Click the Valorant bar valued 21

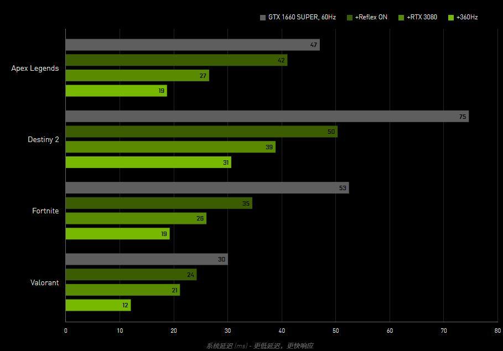point(122,290)
